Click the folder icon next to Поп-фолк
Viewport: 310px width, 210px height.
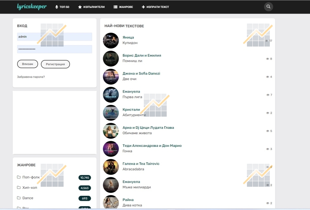tap(19, 177)
